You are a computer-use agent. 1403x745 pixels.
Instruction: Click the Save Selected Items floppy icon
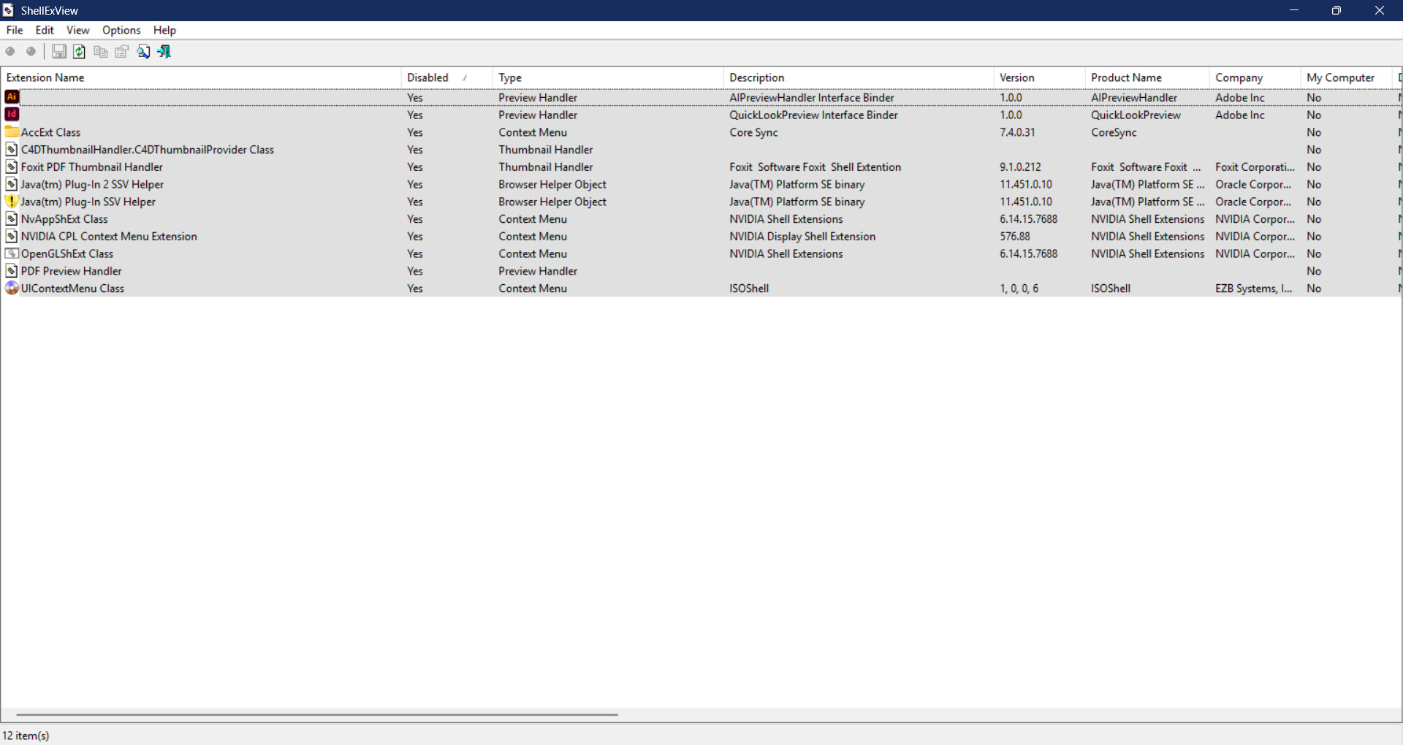tap(59, 51)
